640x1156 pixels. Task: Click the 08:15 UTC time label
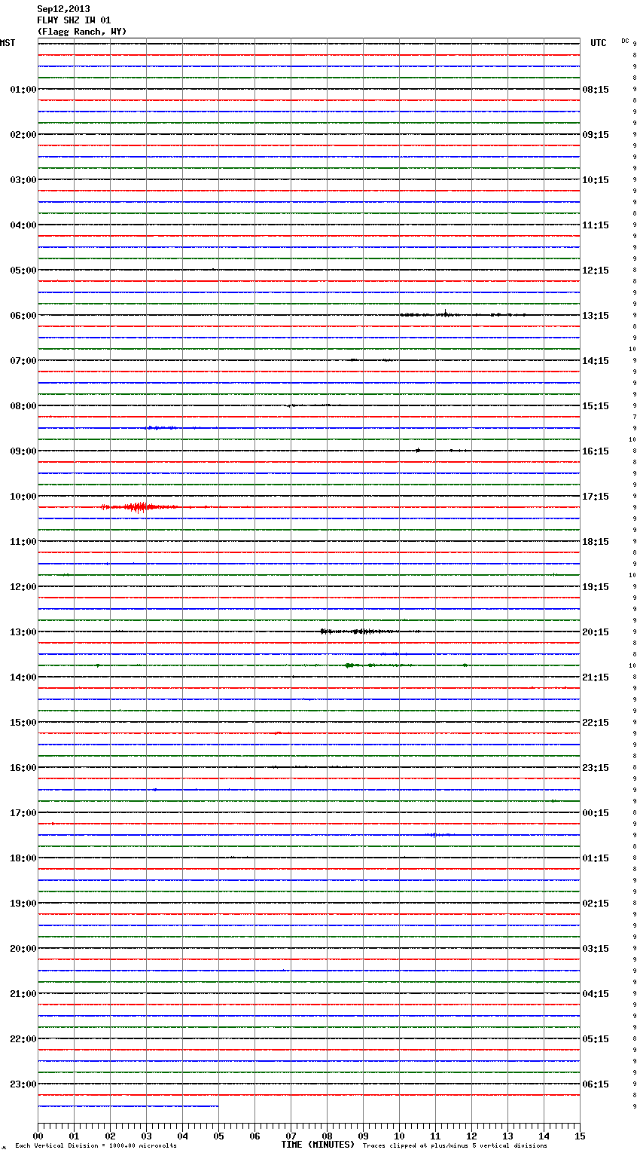[x=596, y=90]
